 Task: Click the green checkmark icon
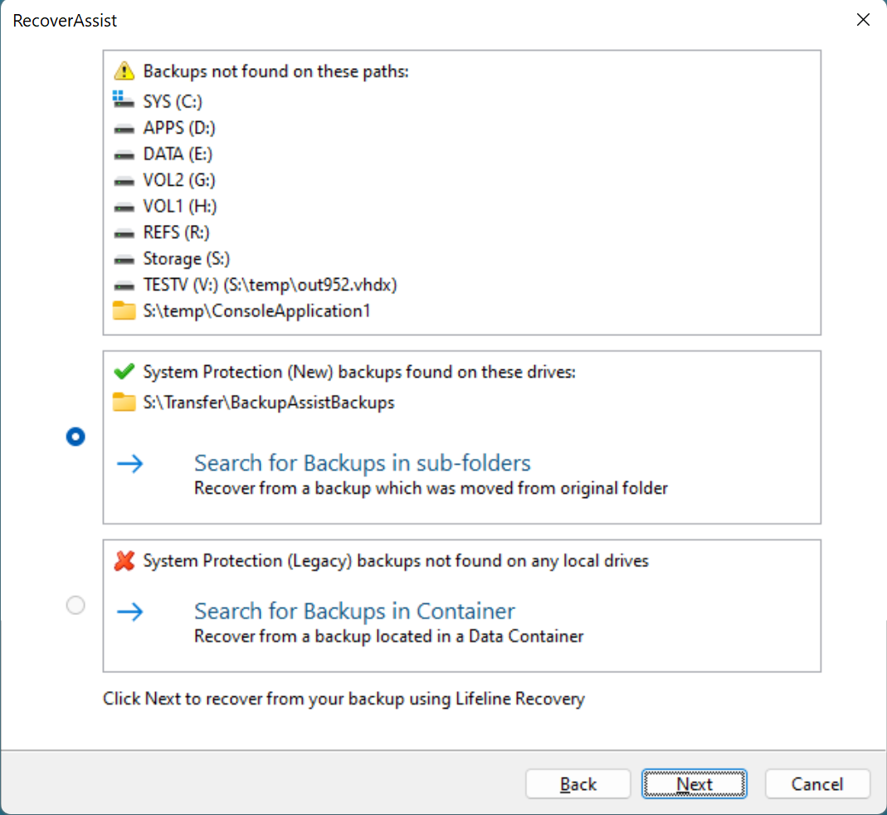[x=124, y=372]
